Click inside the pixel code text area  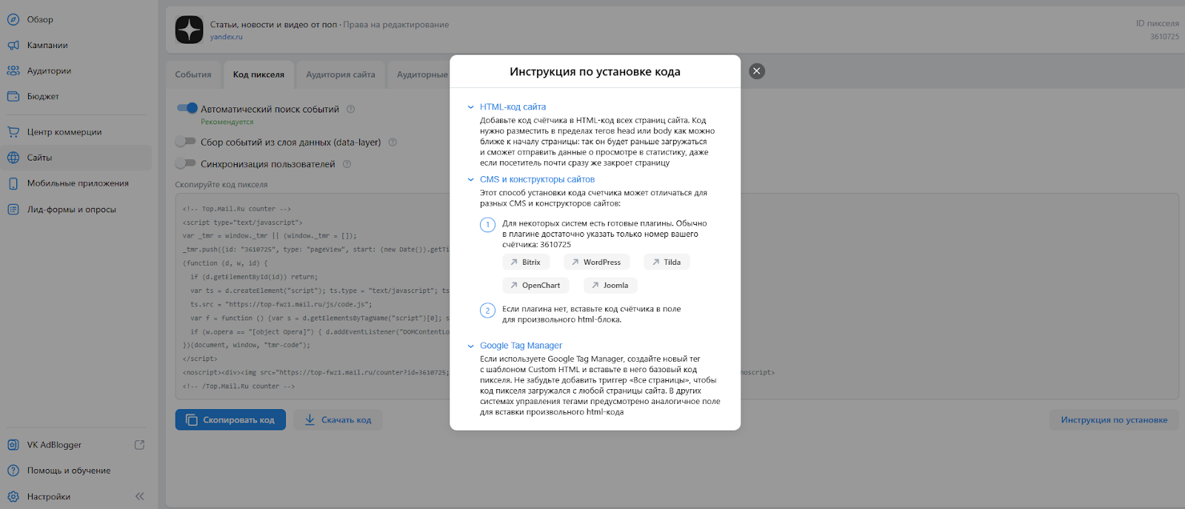tap(311, 296)
